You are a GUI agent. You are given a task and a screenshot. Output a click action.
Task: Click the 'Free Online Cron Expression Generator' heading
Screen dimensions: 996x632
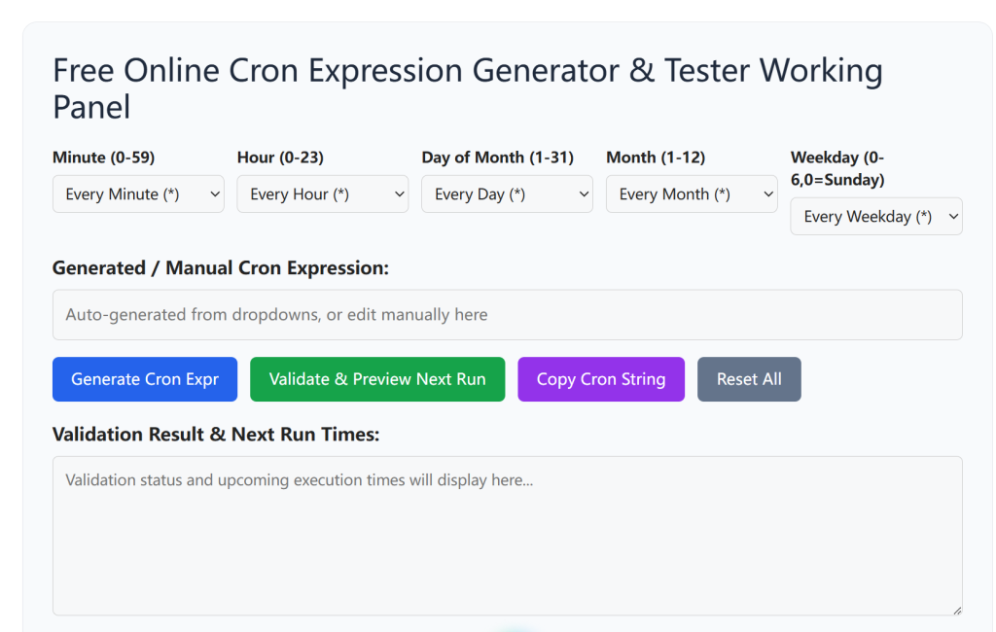coord(468,88)
